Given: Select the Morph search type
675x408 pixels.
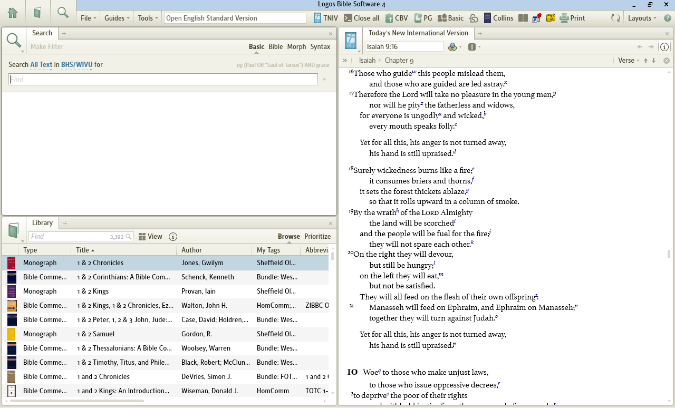Looking at the screenshot, I should [296, 46].
